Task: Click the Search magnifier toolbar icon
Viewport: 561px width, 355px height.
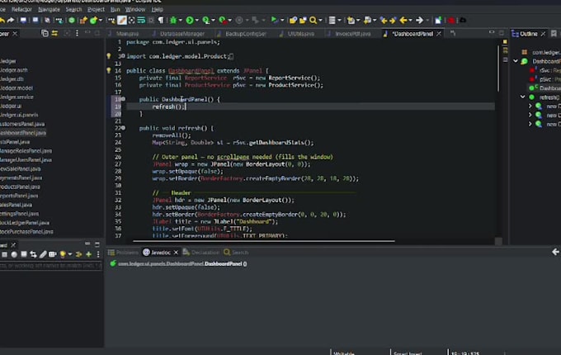Action: [313, 21]
